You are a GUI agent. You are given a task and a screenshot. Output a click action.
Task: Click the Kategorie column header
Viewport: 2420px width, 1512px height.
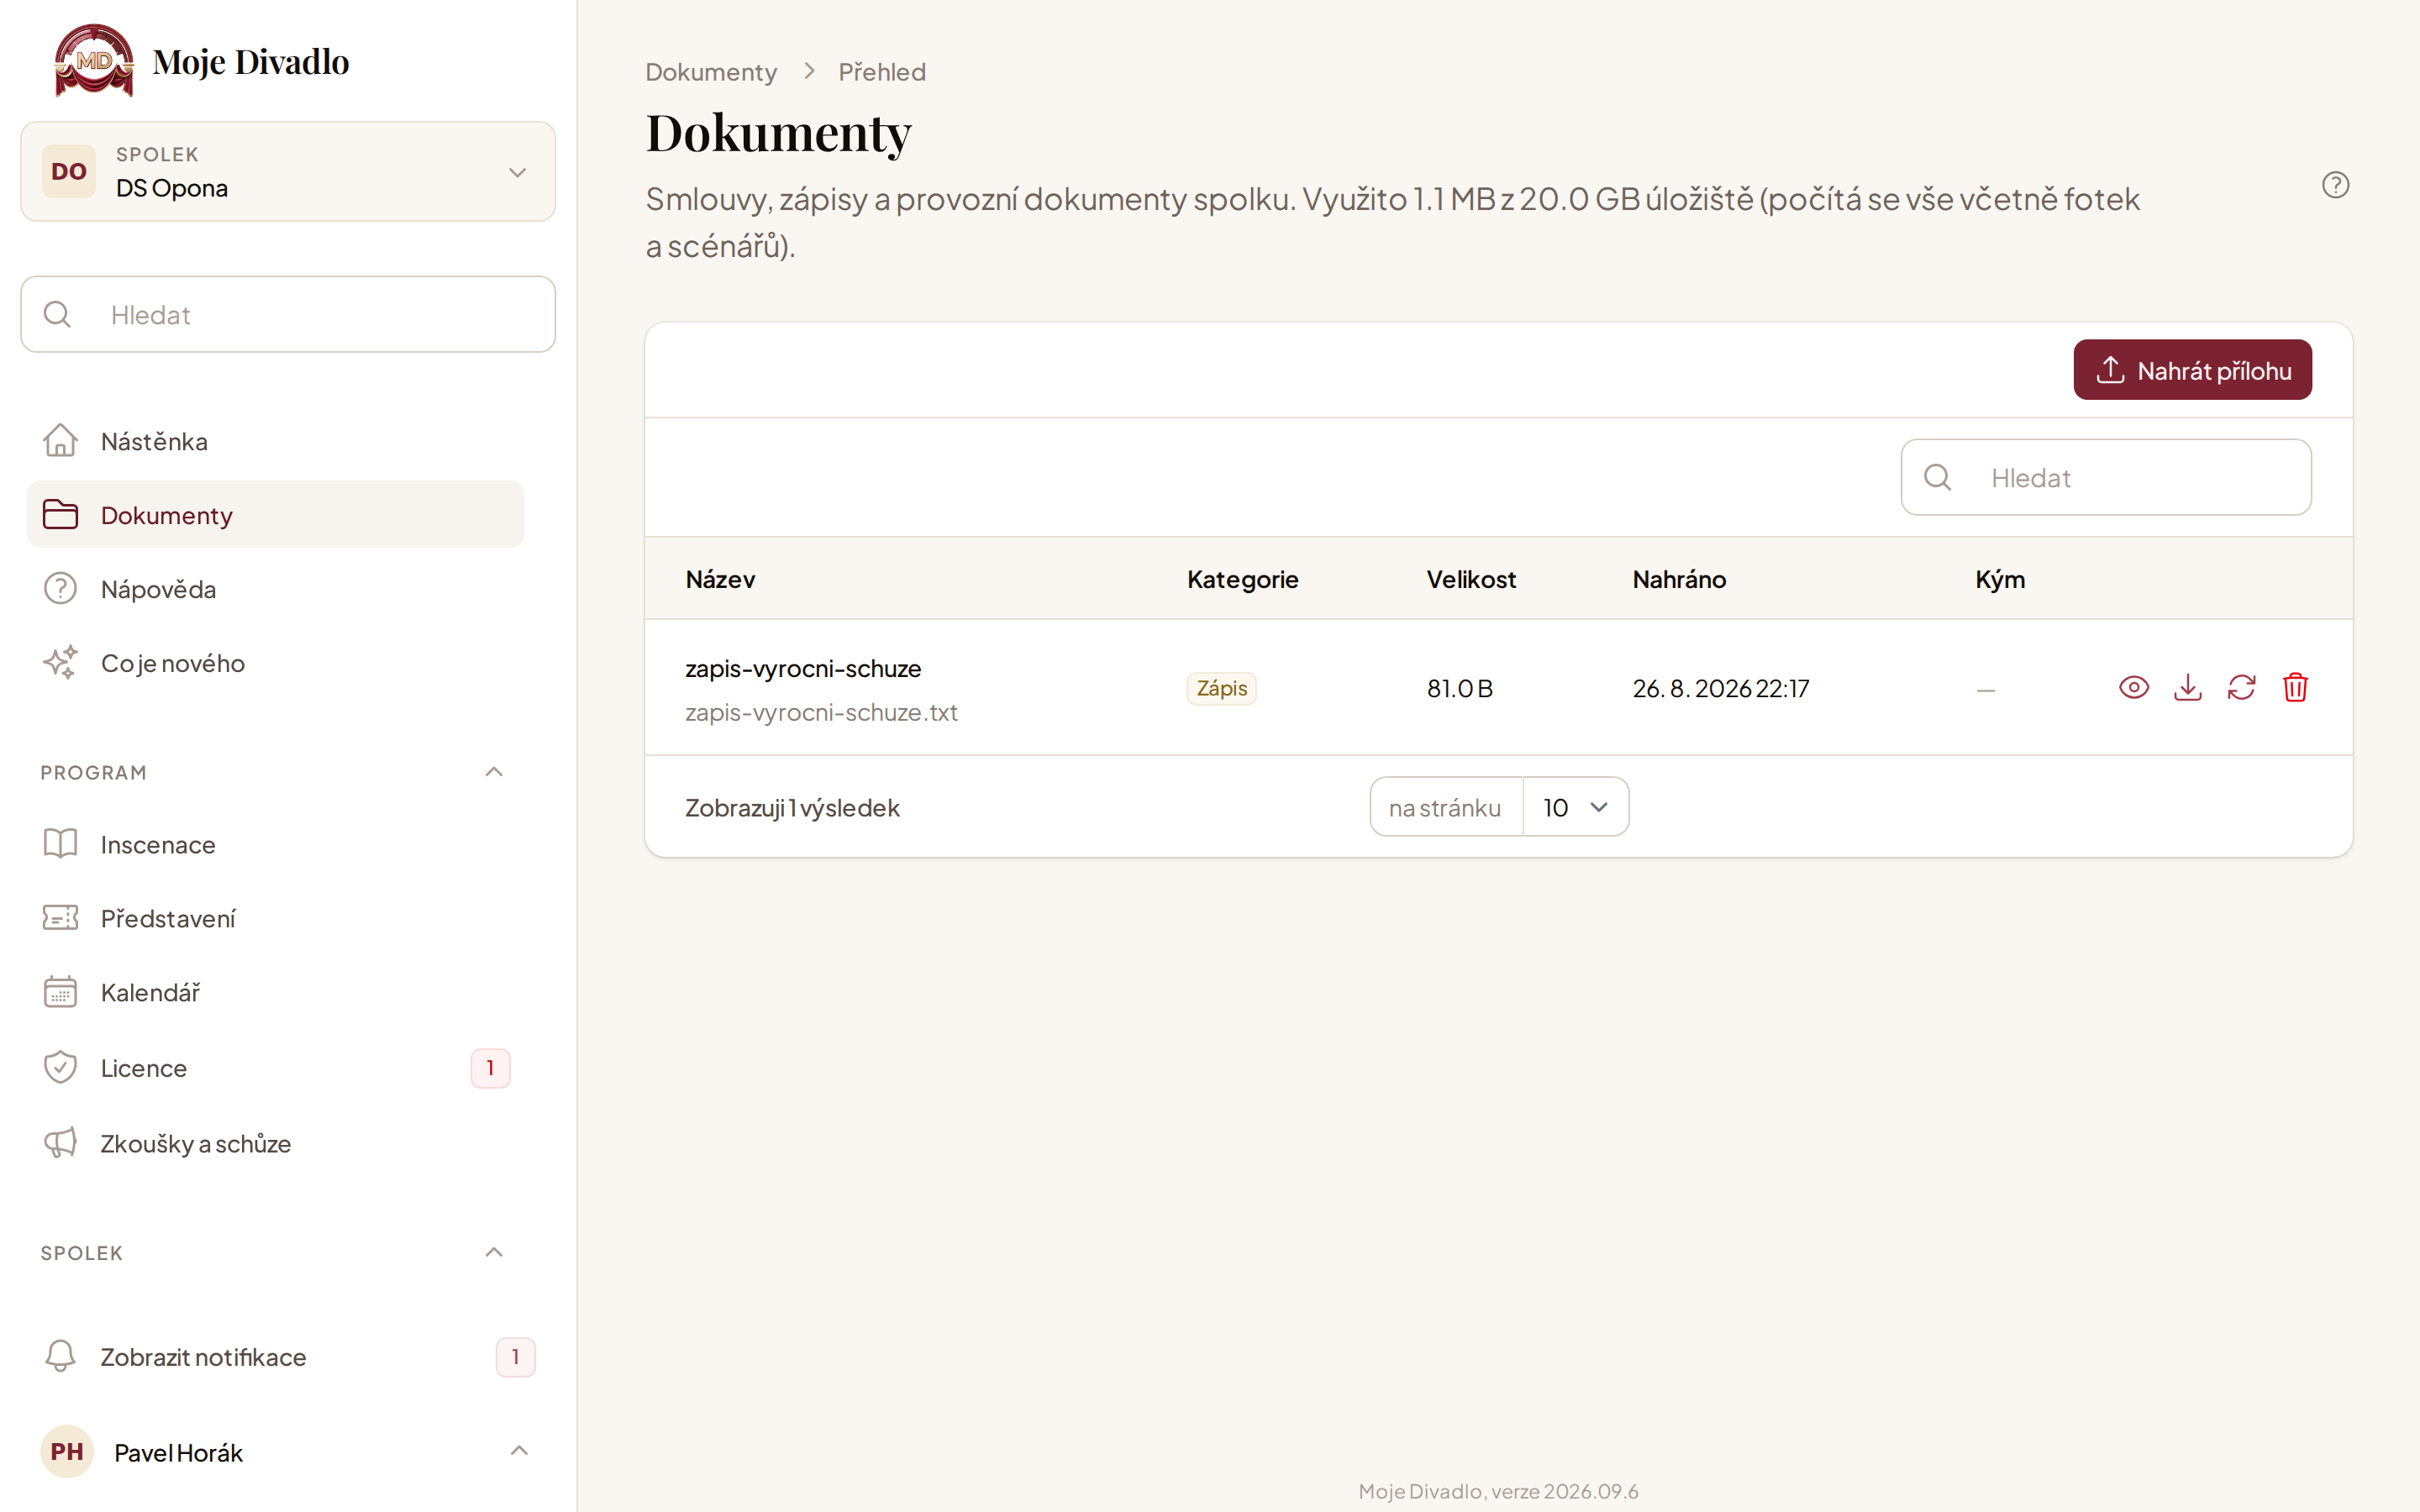[x=1242, y=579]
